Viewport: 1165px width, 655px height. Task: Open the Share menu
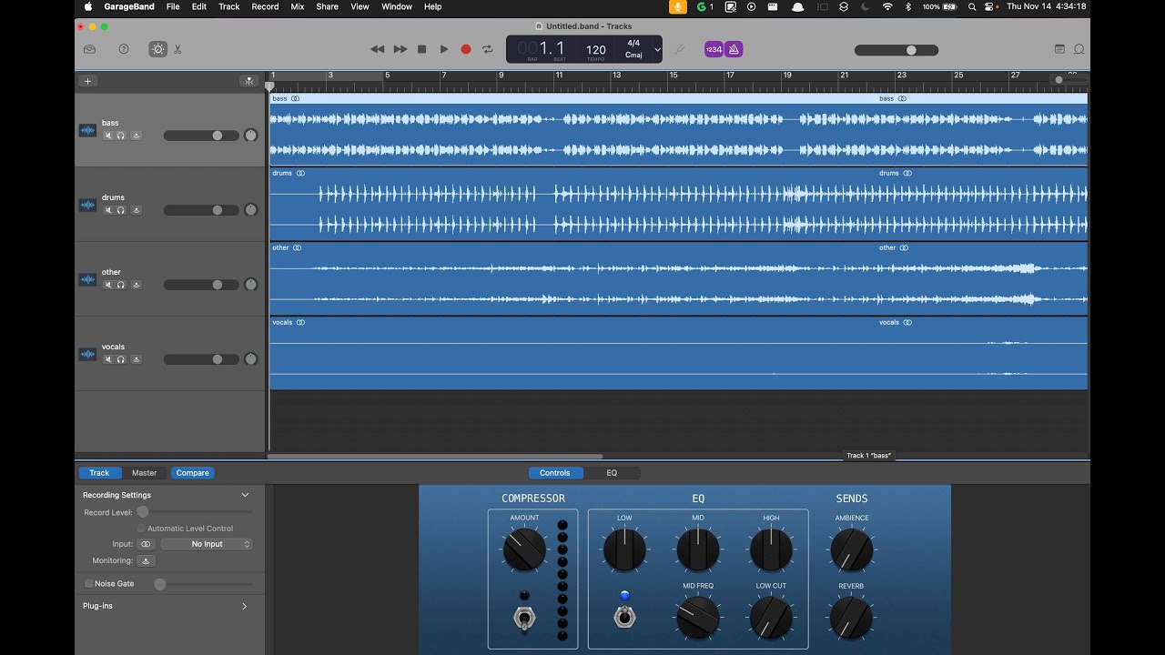click(327, 6)
